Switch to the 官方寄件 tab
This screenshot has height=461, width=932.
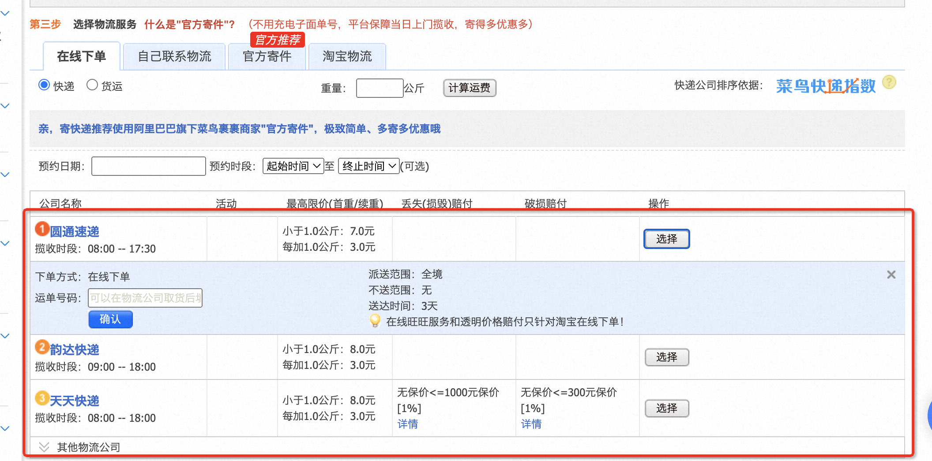(x=267, y=56)
